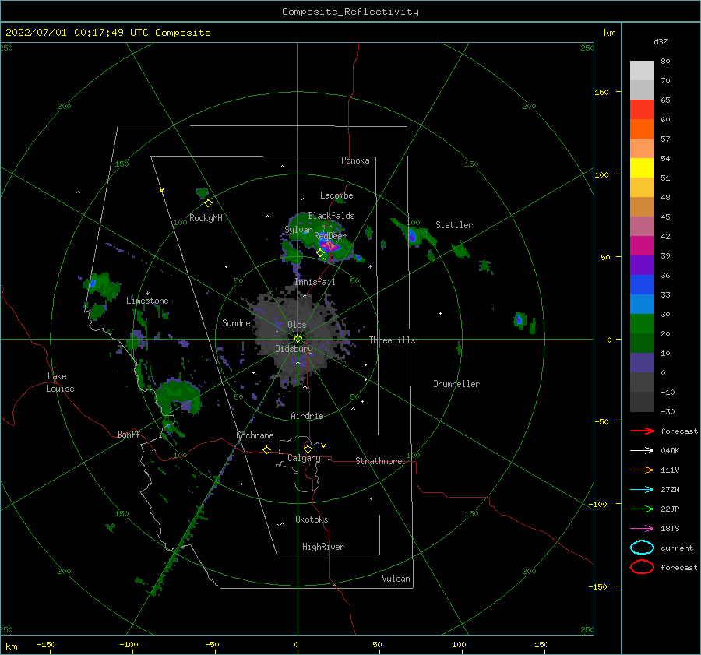Click the orange 111V arrow symbol
This screenshot has height=655, width=701.
click(x=642, y=470)
